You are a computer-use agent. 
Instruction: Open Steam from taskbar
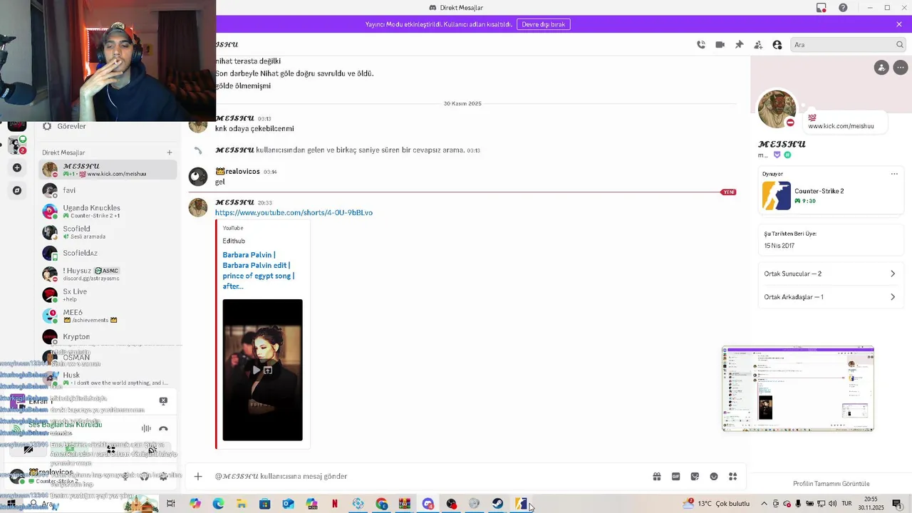(497, 504)
